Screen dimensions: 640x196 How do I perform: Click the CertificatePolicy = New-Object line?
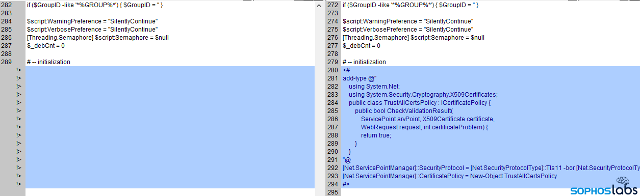pos(450,176)
